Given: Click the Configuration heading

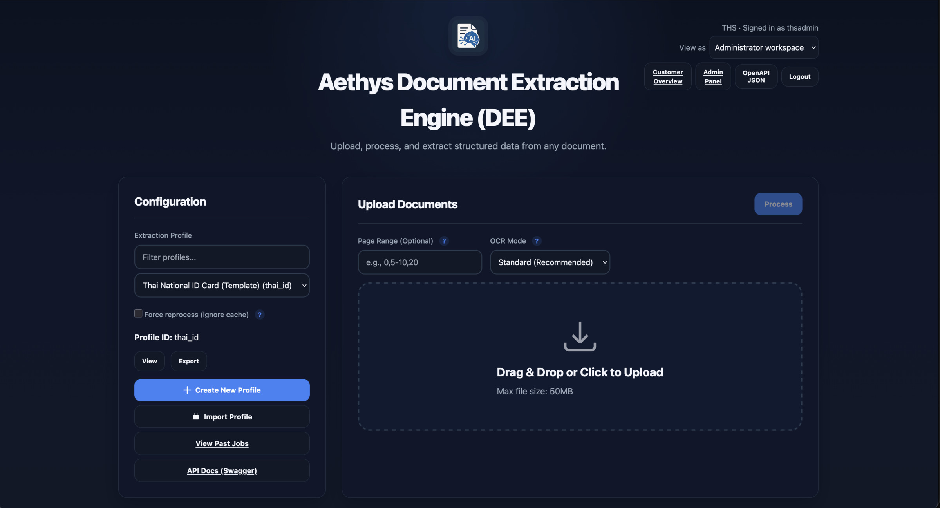Looking at the screenshot, I should coord(170,201).
